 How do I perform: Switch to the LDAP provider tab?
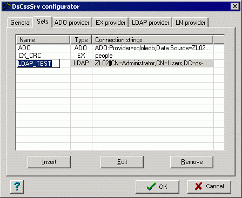click(151, 23)
